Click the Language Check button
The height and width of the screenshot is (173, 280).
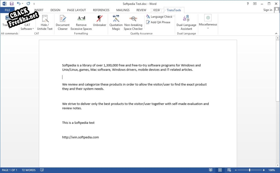(159, 17)
